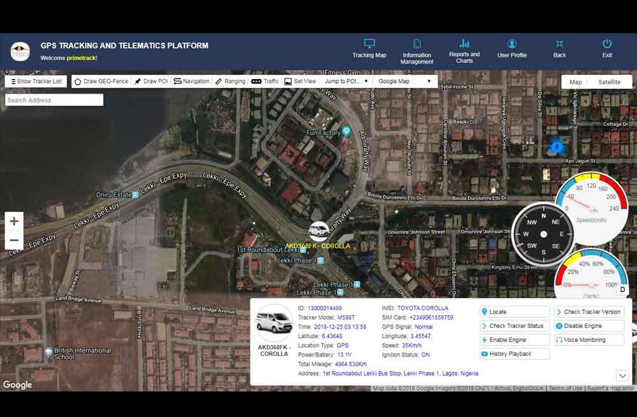Screen dimensions: 637x417
Task: Open the Terms of Use link
Action: pyautogui.click(x=566, y=388)
